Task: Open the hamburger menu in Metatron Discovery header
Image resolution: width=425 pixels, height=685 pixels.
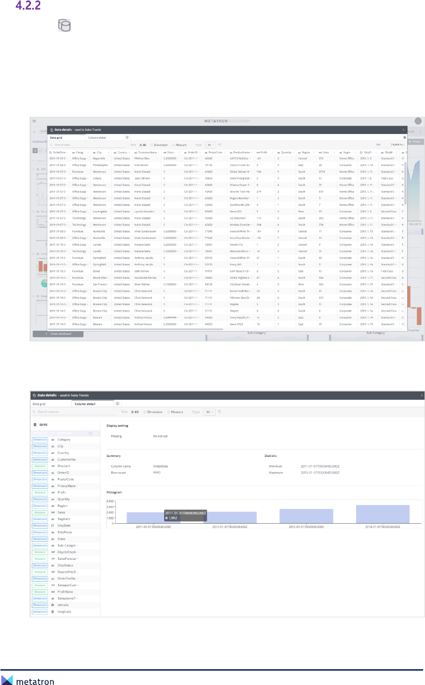Action: [x=34, y=121]
